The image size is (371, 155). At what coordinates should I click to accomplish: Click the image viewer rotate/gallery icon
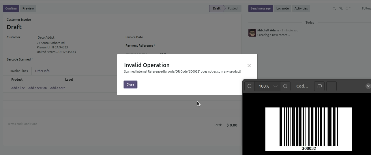319,86
